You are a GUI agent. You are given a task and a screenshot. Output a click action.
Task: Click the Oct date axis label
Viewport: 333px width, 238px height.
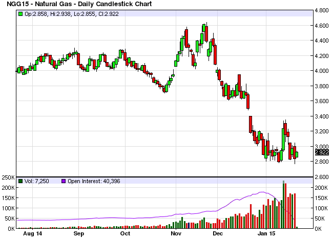tap(125, 233)
